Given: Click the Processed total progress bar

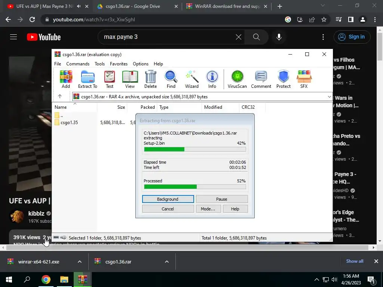Looking at the screenshot, I should tap(195, 187).
